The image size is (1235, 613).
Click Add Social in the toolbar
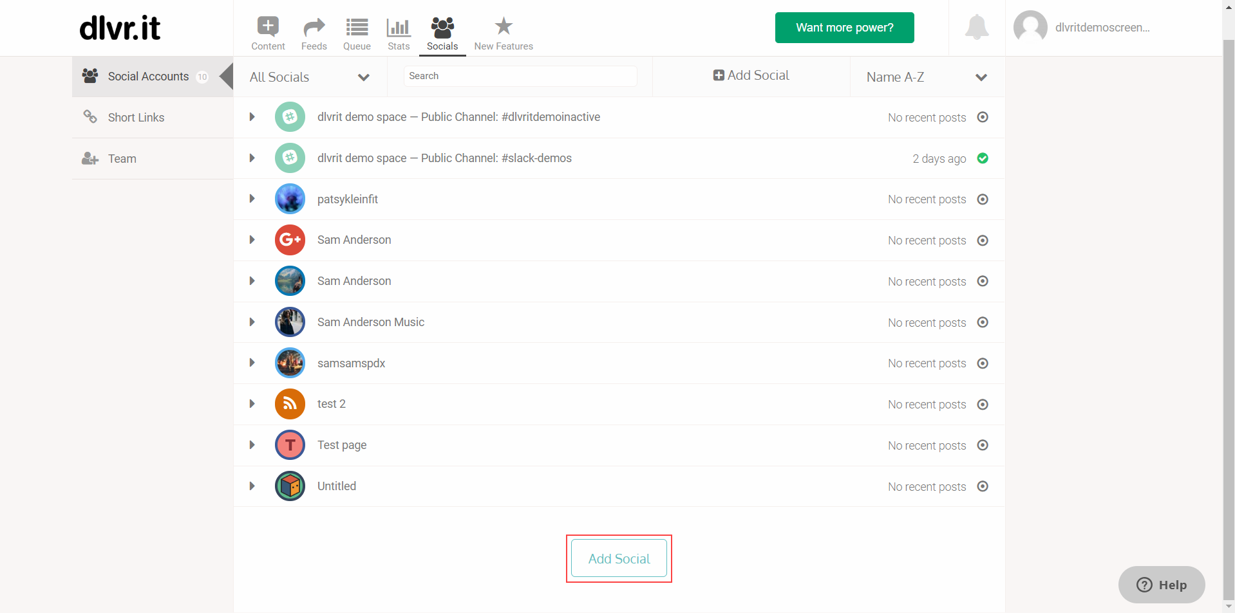(751, 75)
